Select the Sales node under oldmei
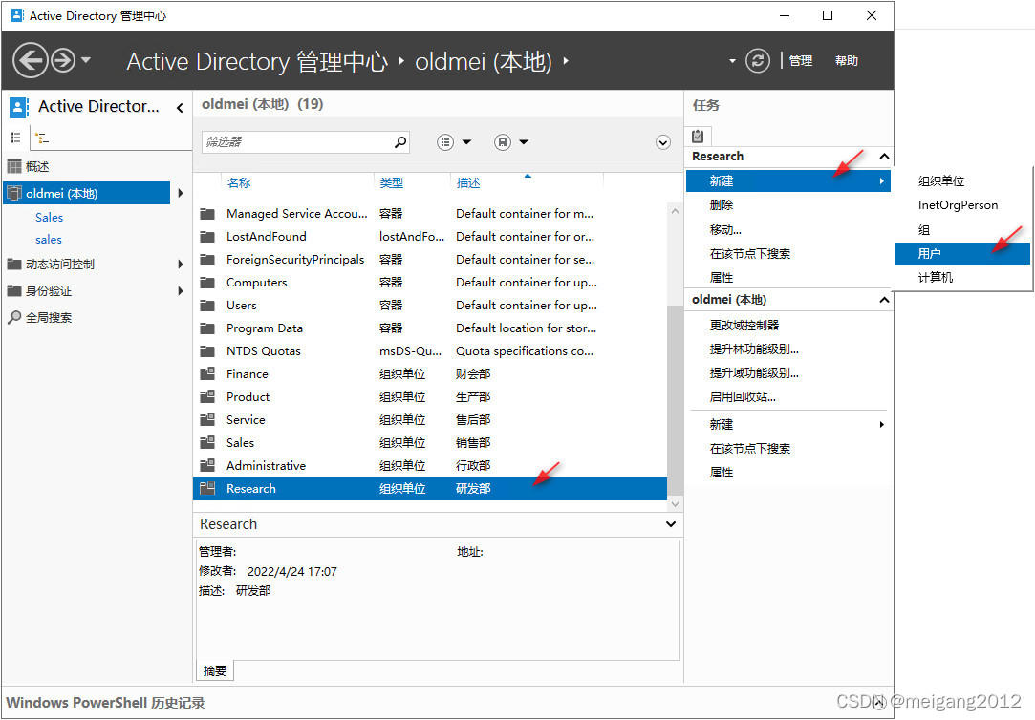 (x=49, y=217)
